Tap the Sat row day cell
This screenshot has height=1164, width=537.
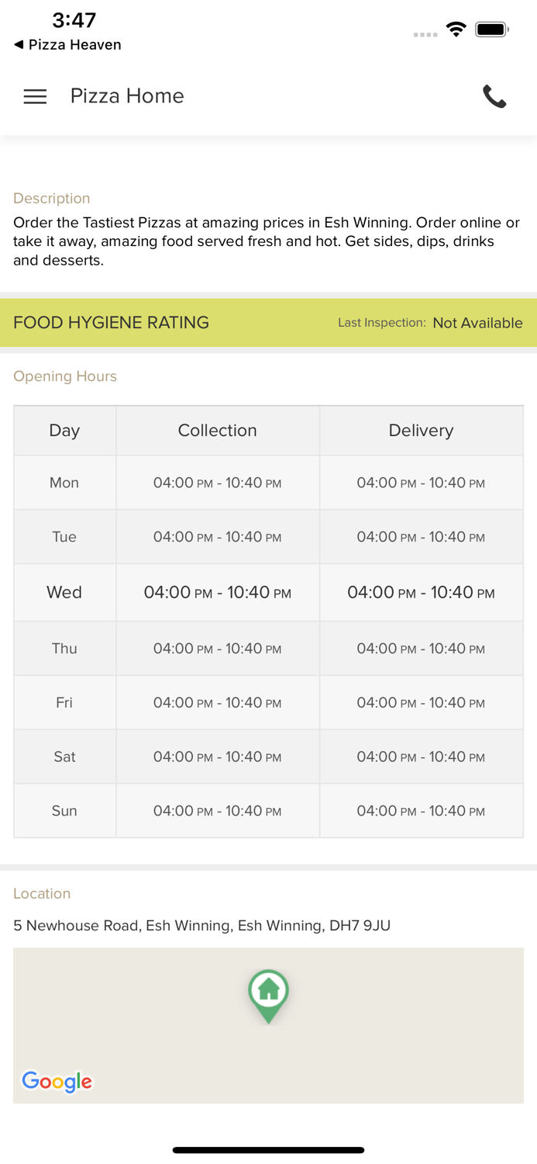[x=64, y=757]
